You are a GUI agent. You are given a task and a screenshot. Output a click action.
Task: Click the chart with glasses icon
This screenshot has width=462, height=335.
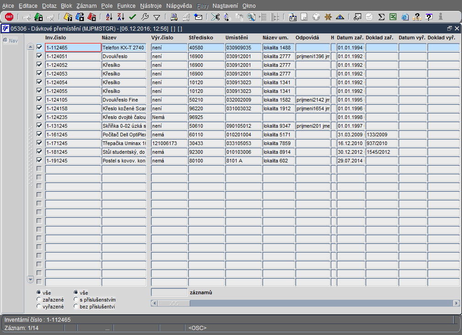point(357,17)
